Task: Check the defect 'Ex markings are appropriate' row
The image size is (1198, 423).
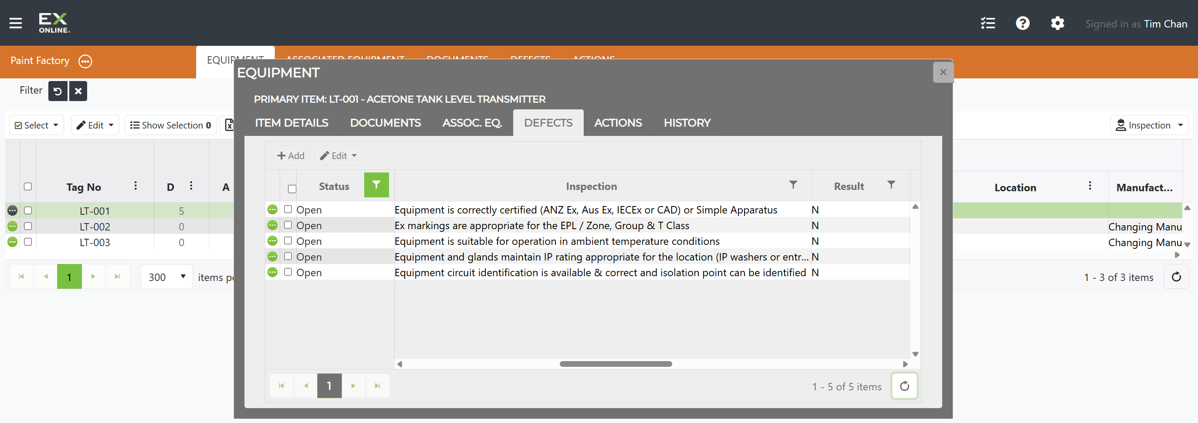Action: (288, 225)
